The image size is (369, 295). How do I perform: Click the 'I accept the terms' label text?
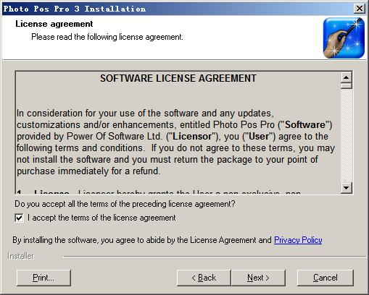click(101, 218)
